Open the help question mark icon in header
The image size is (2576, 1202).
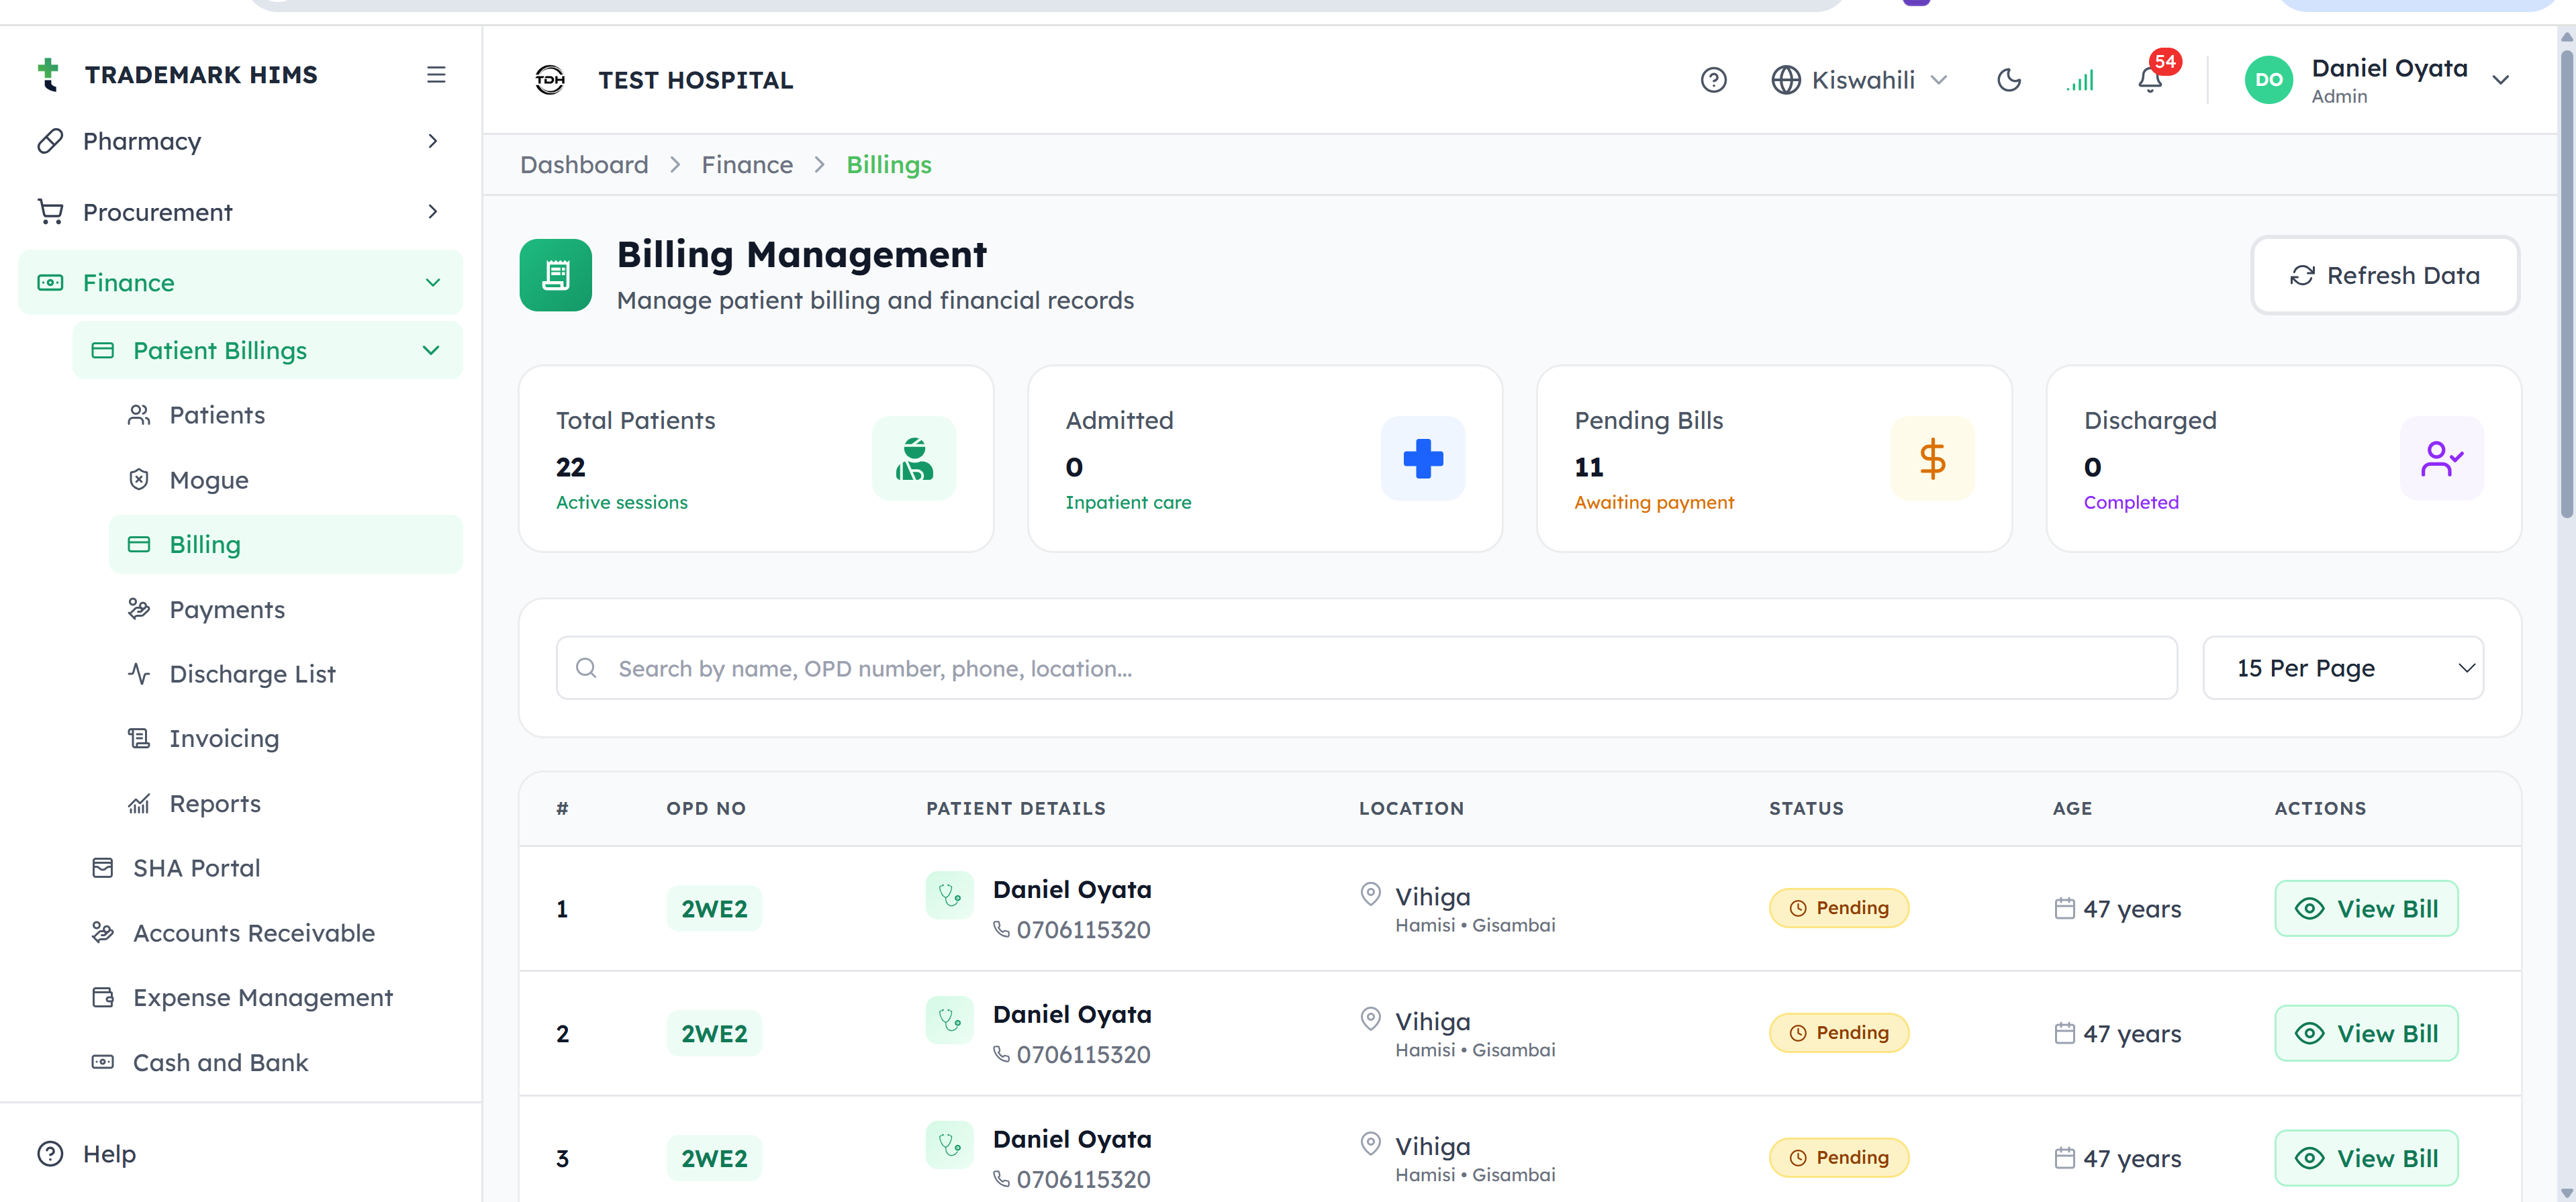(1713, 80)
